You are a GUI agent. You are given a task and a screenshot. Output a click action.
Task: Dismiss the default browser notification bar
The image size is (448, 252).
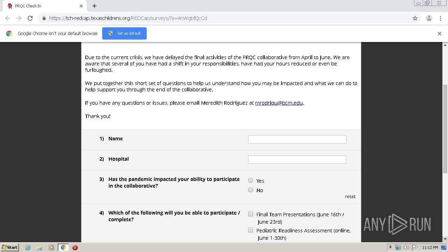[440, 34]
